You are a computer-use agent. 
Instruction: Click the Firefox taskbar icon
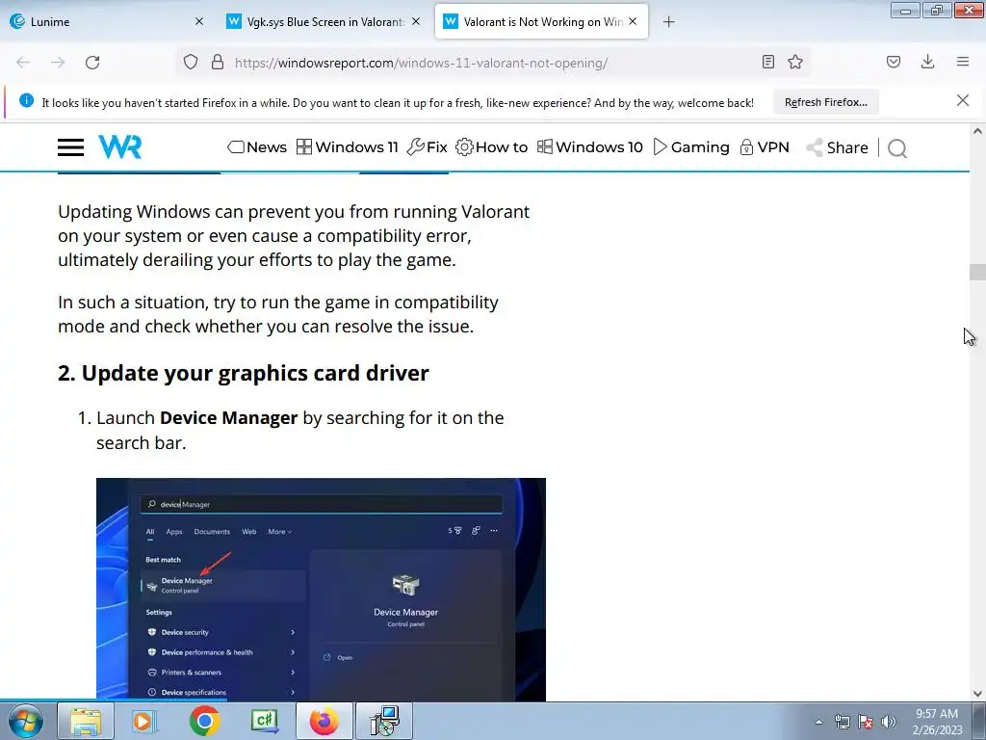coord(324,721)
